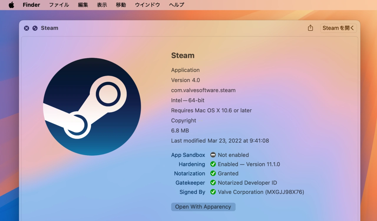Click the share icon in the title bar

[310, 28]
